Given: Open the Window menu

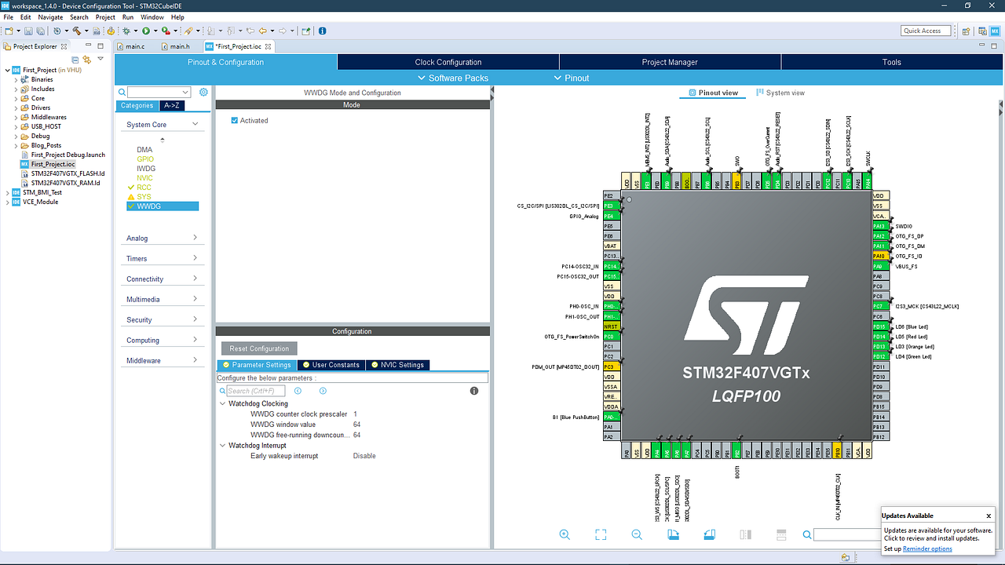Looking at the screenshot, I should click(152, 16).
